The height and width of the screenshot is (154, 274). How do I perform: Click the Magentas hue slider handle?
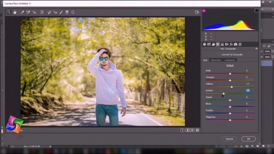pos(230,120)
